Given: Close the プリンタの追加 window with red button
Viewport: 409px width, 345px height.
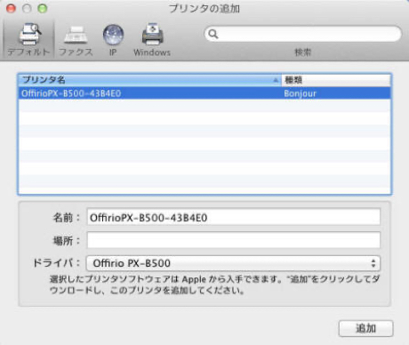Looking at the screenshot, I should point(11,8).
